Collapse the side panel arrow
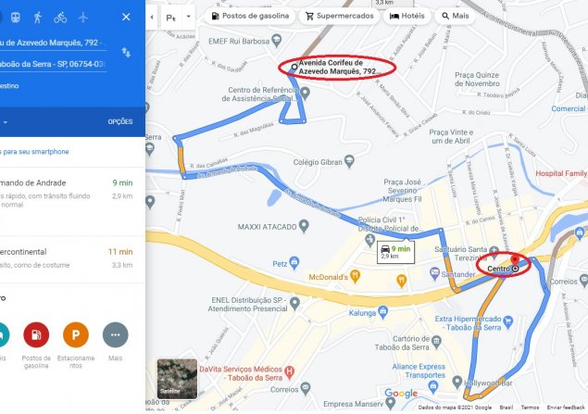 click(x=152, y=18)
